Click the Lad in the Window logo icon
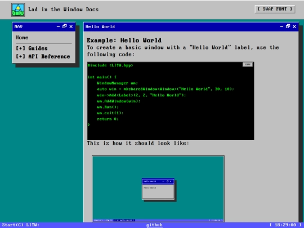Viewport: 304px width, 228px height. pyautogui.click(x=18, y=10)
